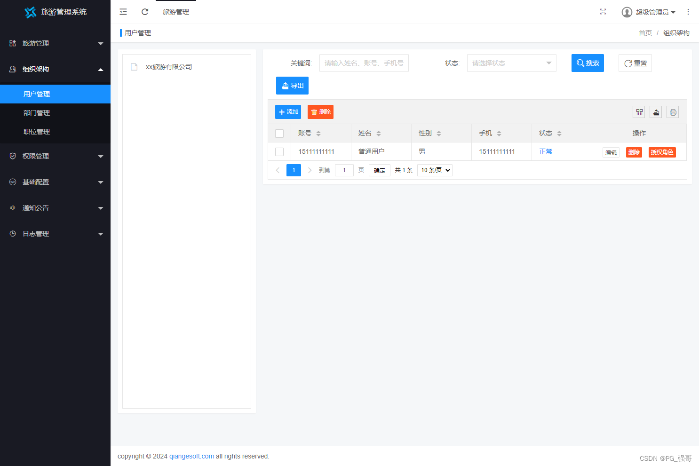This screenshot has width=699, height=466.
Task: Open the vertical three-dots more menu
Action: pos(688,12)
